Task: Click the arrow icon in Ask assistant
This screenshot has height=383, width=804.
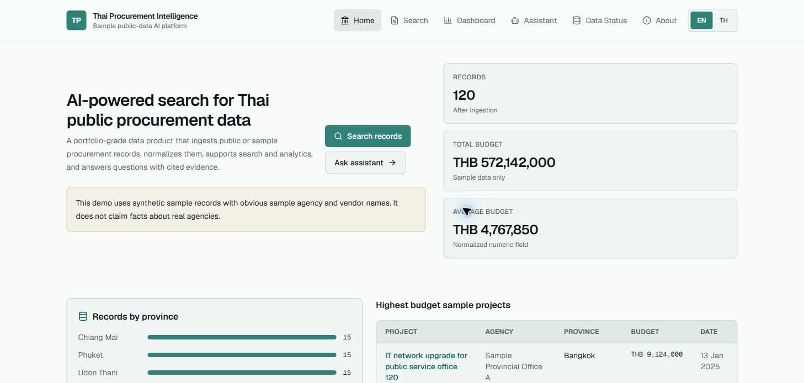Action: (x=392, y=163)
